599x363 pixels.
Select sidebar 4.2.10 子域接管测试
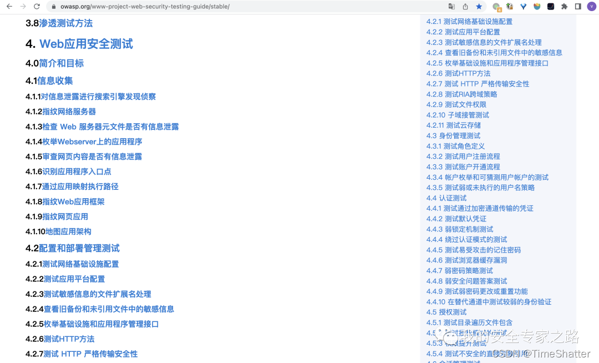point(458,115)
